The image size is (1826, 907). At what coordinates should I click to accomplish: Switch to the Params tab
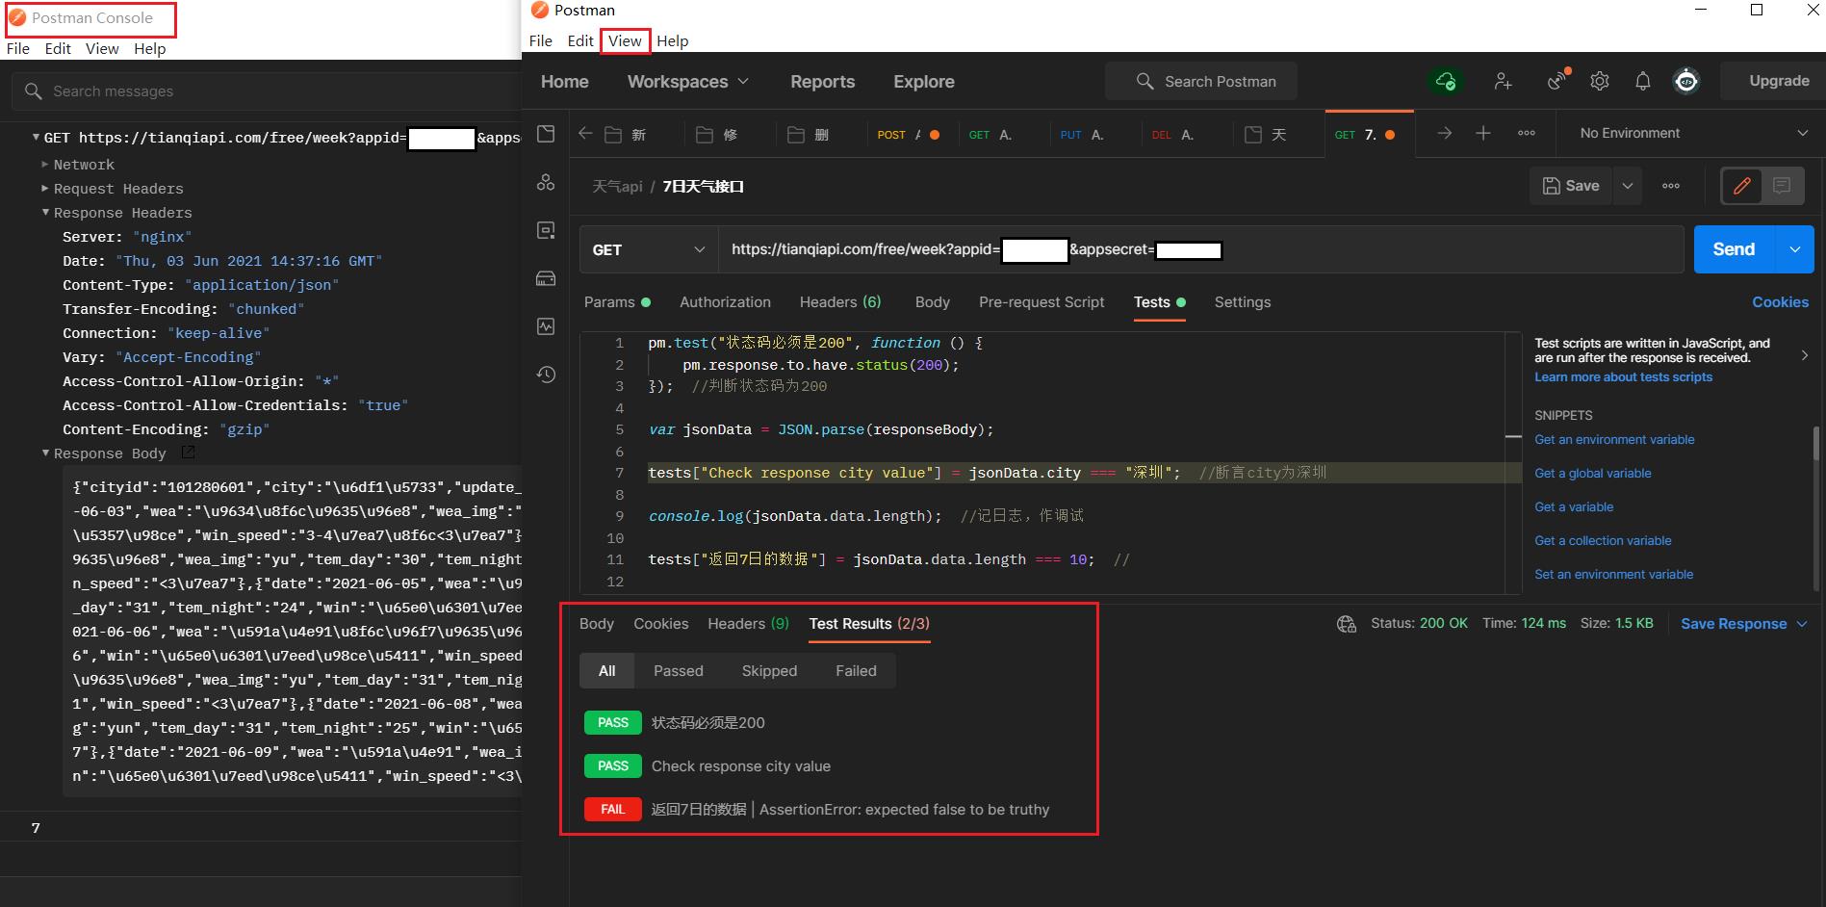coord(617,302)
